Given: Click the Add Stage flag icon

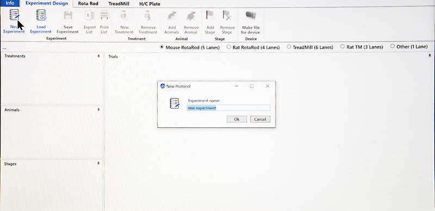Looking at the screenshot, I should pyautogui.click(x=210, y=16).
